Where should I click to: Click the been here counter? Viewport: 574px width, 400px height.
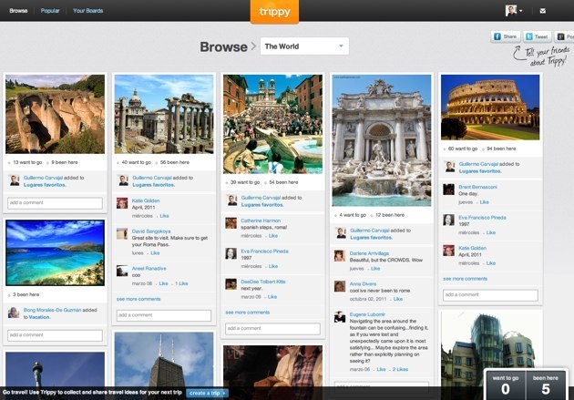pos(546,385)
